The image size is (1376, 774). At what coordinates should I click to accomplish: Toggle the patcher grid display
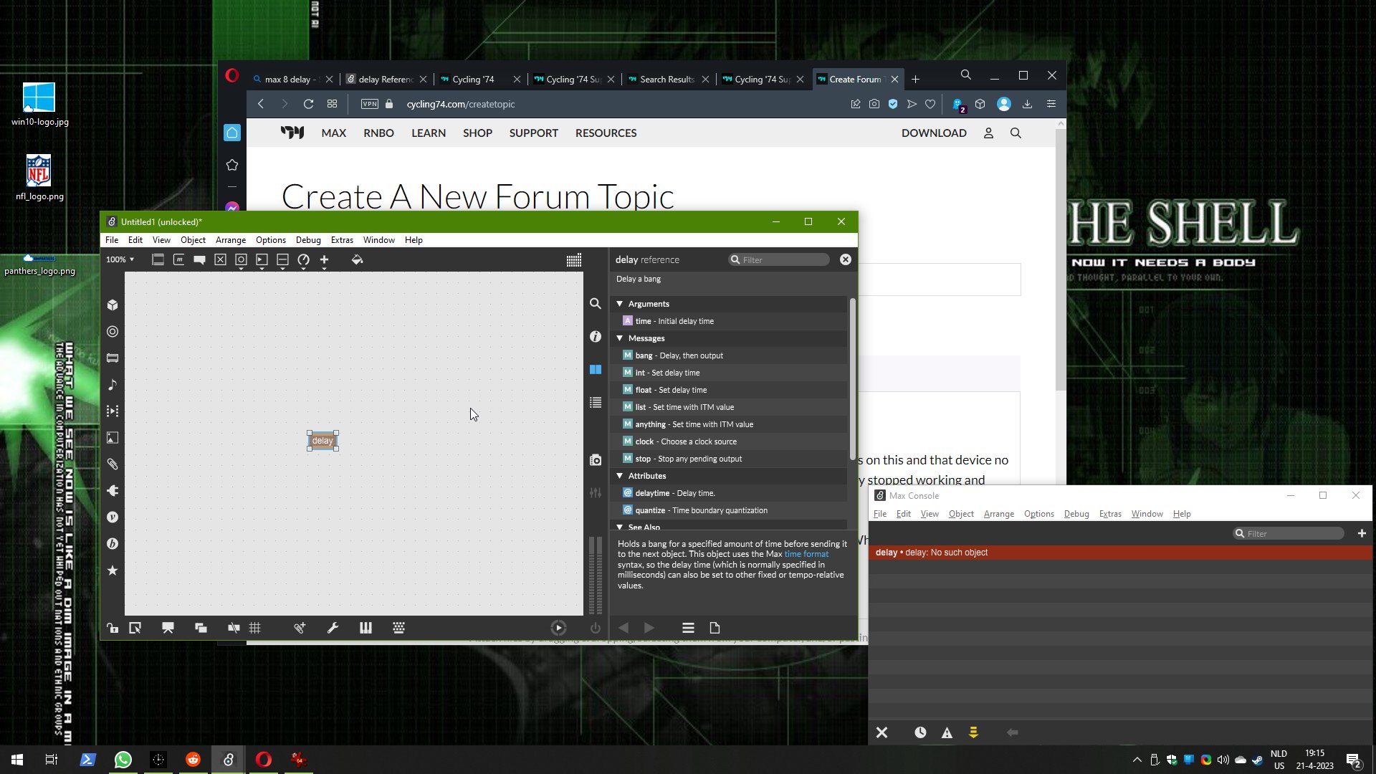click(x=255, y=629)
